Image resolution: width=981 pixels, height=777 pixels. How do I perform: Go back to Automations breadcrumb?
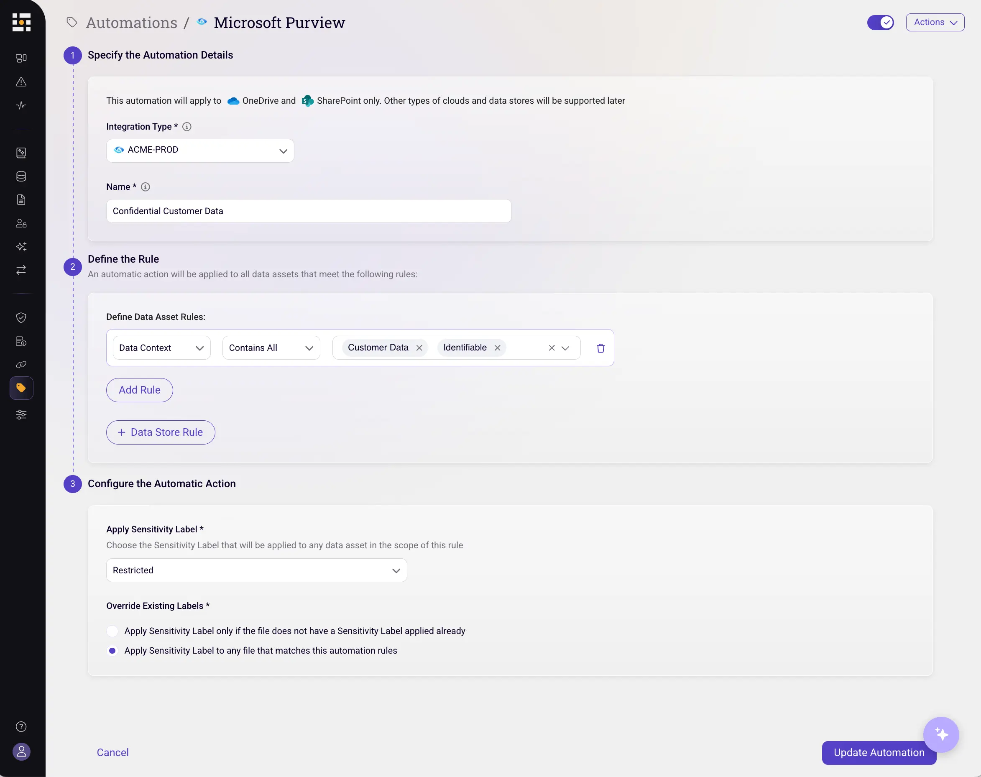coord(132,23)
